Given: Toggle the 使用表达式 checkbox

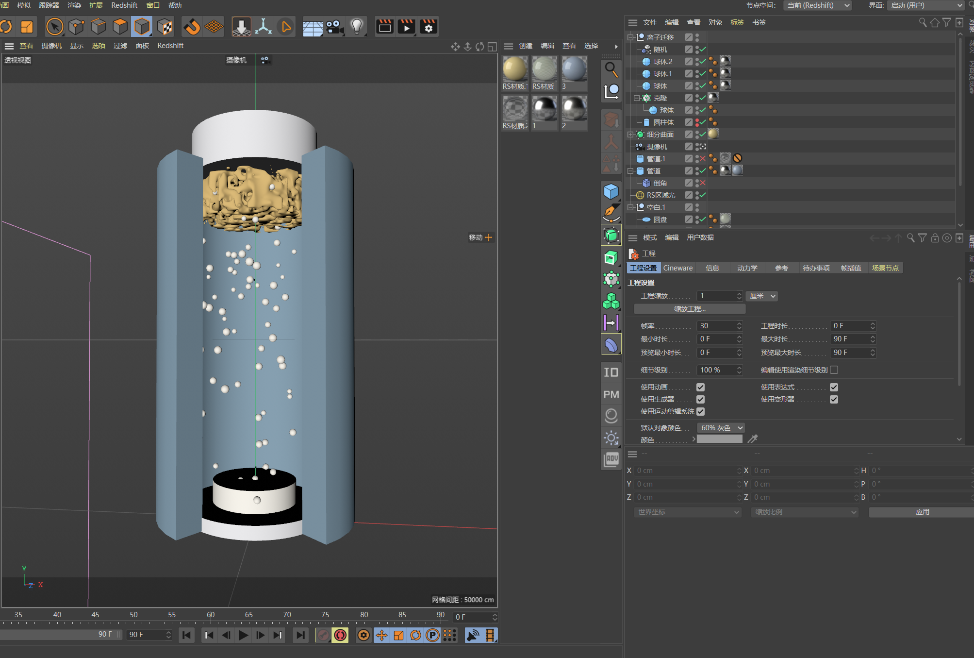Looking at the screenshot, I should tap(834, 387).
